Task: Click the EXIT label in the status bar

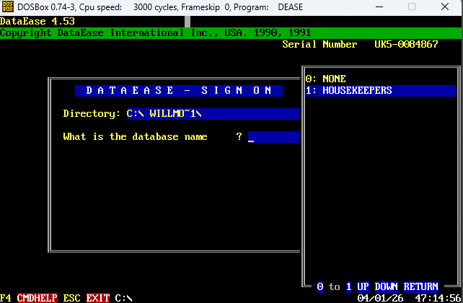Action: 98,298
